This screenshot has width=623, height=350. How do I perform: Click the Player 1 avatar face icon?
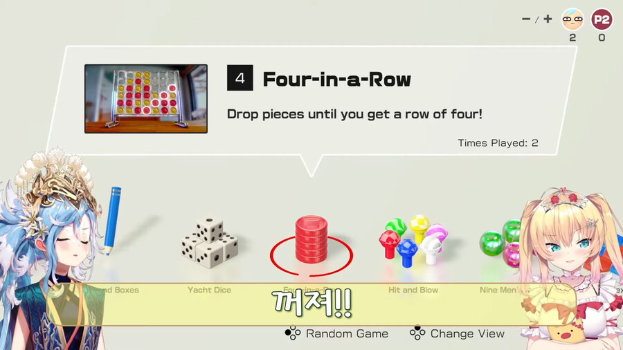[x=572, y=19]
